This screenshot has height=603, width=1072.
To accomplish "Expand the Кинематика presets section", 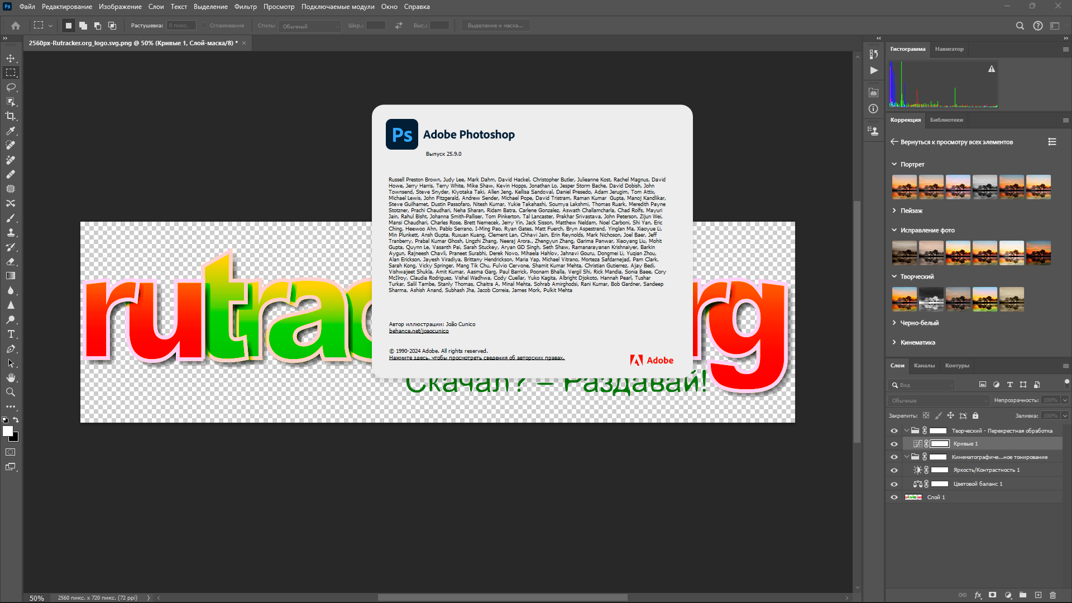I will 894,342.
